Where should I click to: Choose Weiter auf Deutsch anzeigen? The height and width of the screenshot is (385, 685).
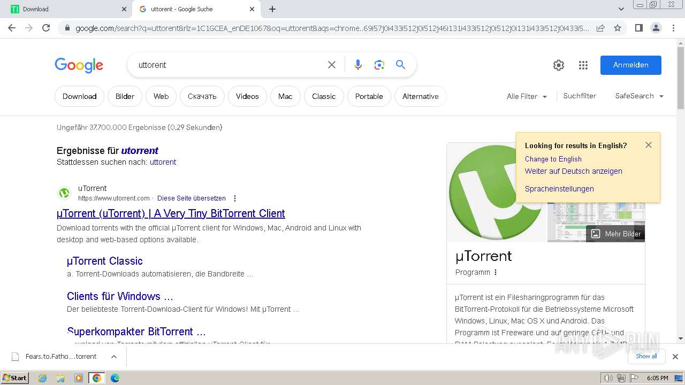[574, 171]
